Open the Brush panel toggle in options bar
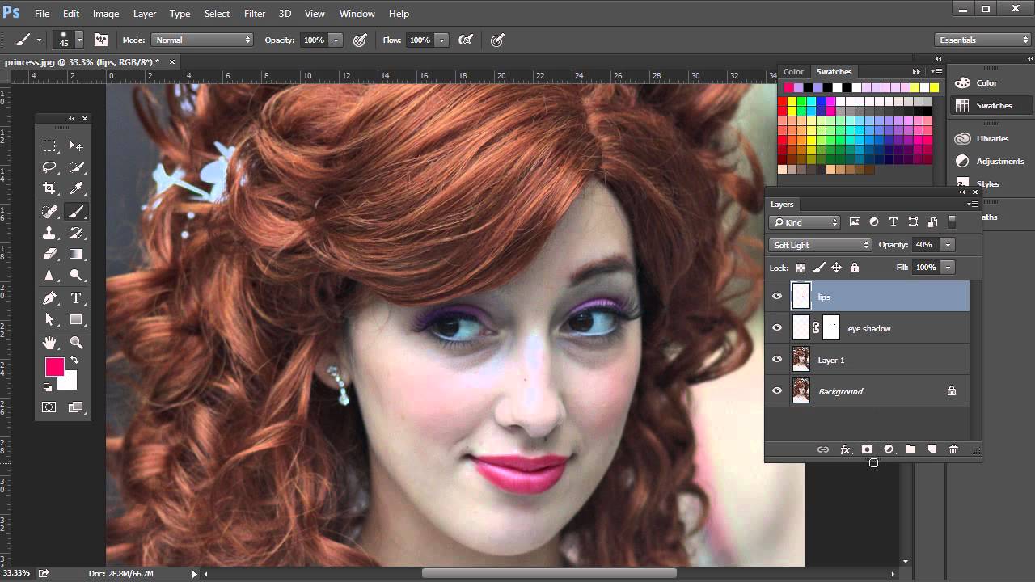This screenshot has width=1035, height=582. [x=101, y=40]
